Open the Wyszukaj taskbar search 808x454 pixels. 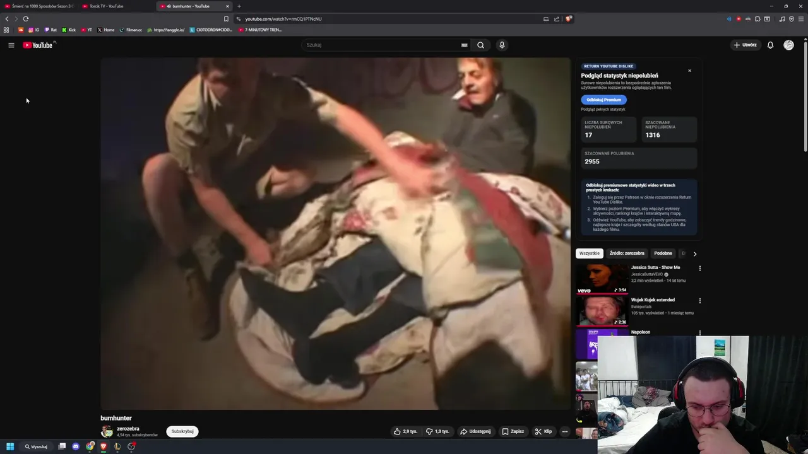(x=36, y=446)
